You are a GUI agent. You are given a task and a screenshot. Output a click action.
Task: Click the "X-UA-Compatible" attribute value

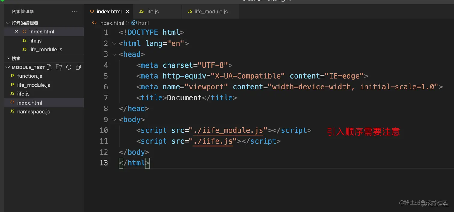[248, 76]
